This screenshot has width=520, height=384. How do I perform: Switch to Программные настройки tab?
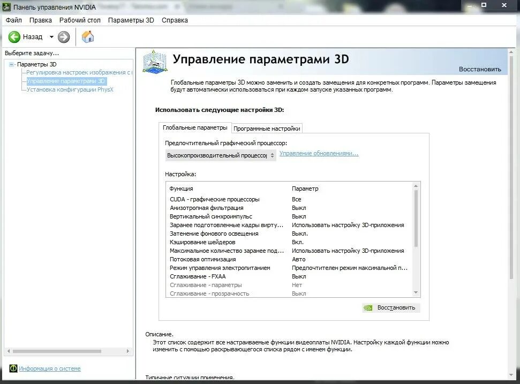tap(267, 129)
